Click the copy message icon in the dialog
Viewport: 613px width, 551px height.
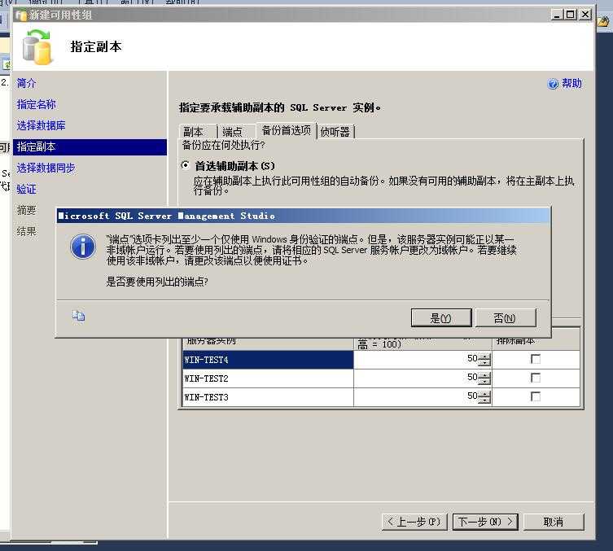(x=78, y=315)
